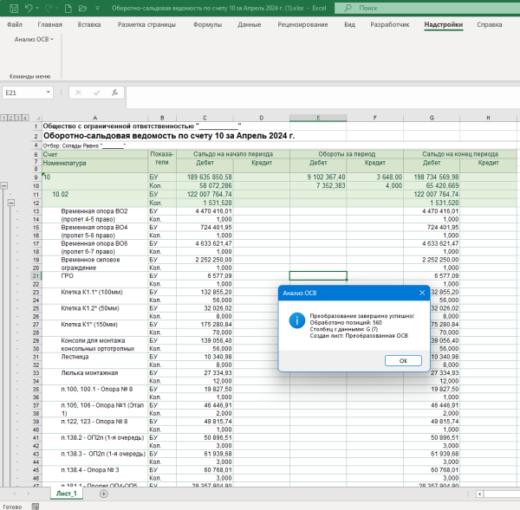
Task: Add a new sheet with plus icon
Action: click(103, 494)
